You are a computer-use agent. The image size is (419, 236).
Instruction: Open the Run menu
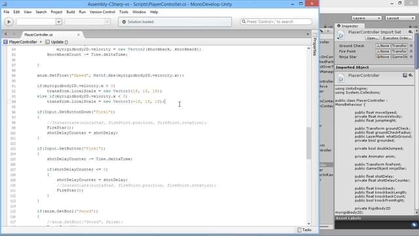coord(82,12)
